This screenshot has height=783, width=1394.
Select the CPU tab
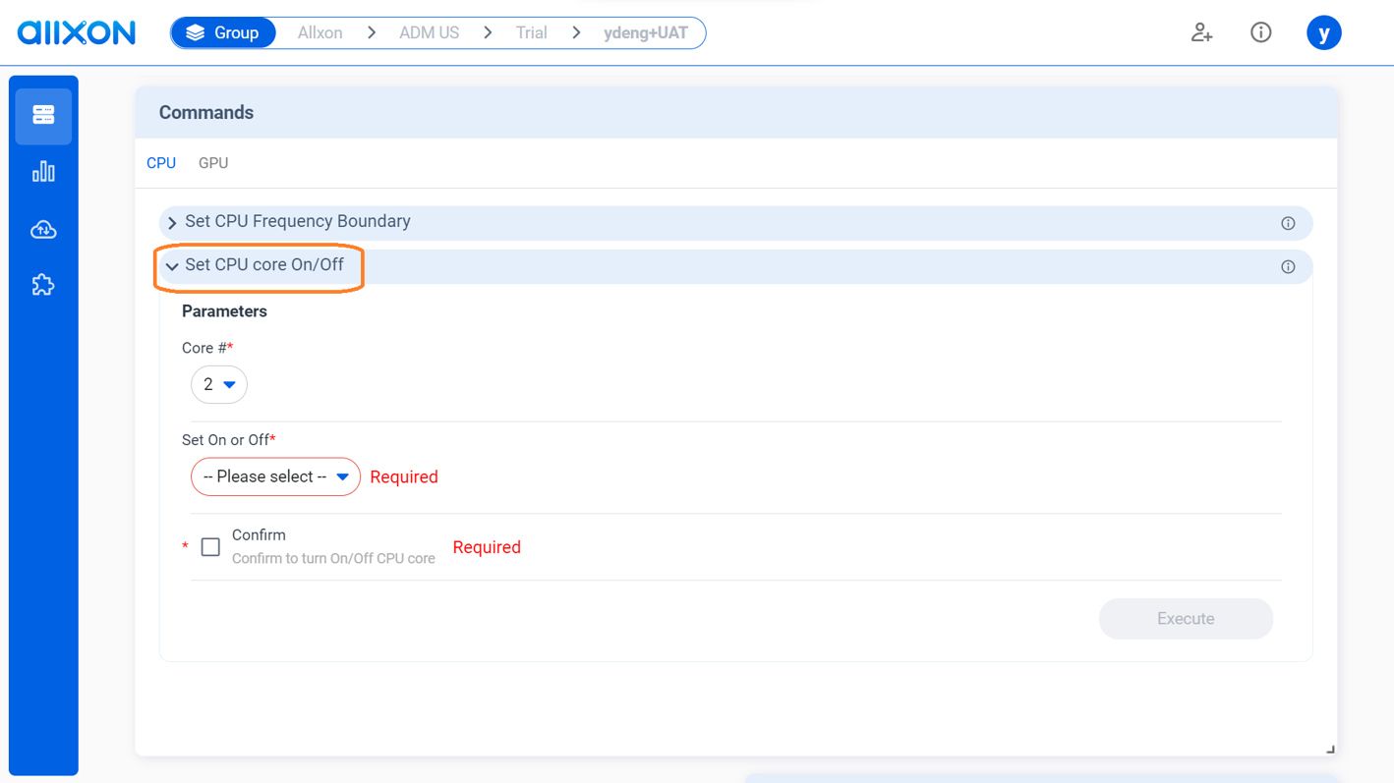click(161, 162)
